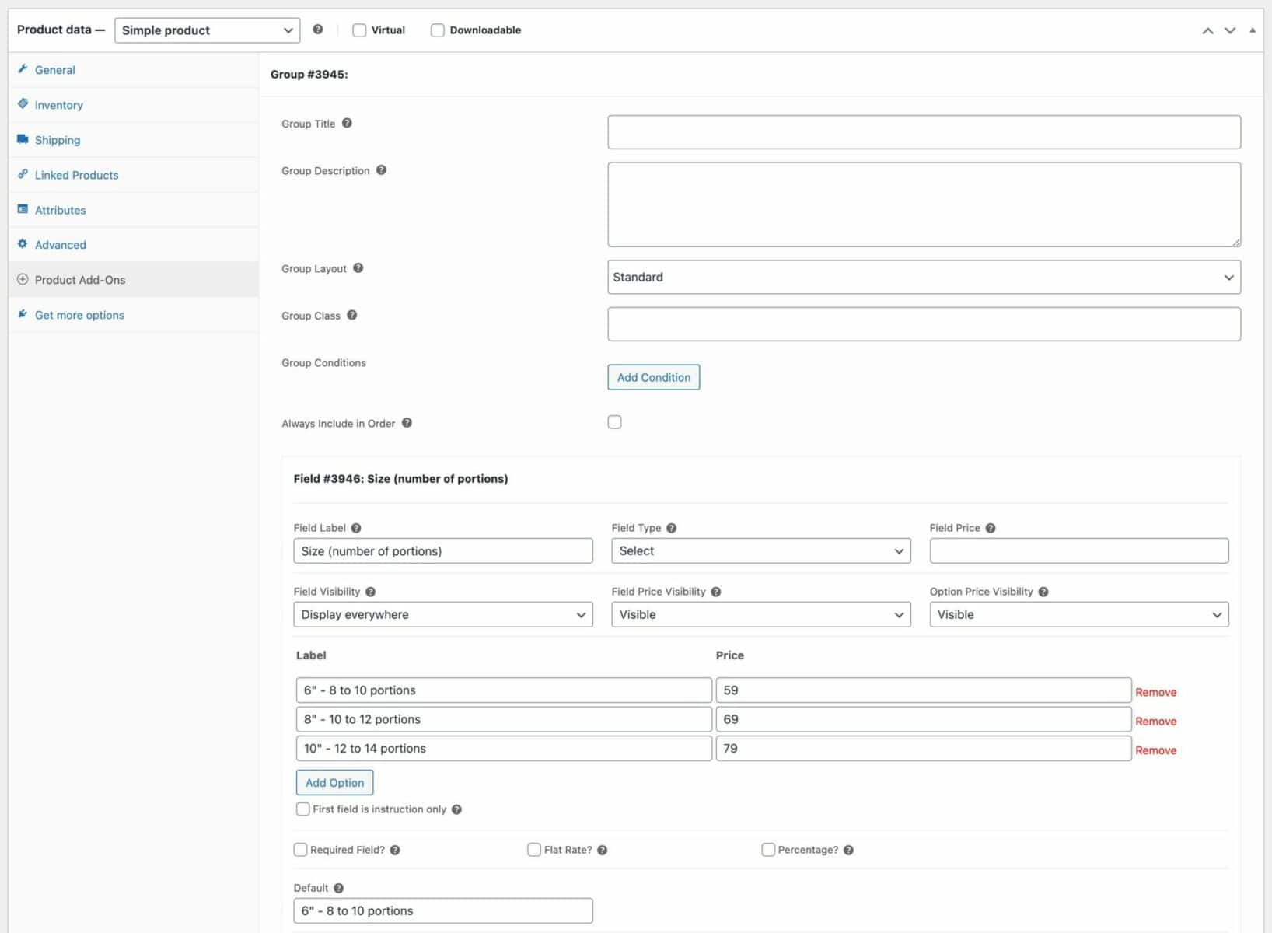Open the Field Type Select dropdown

pyautogui.click(x=761, y=550)
